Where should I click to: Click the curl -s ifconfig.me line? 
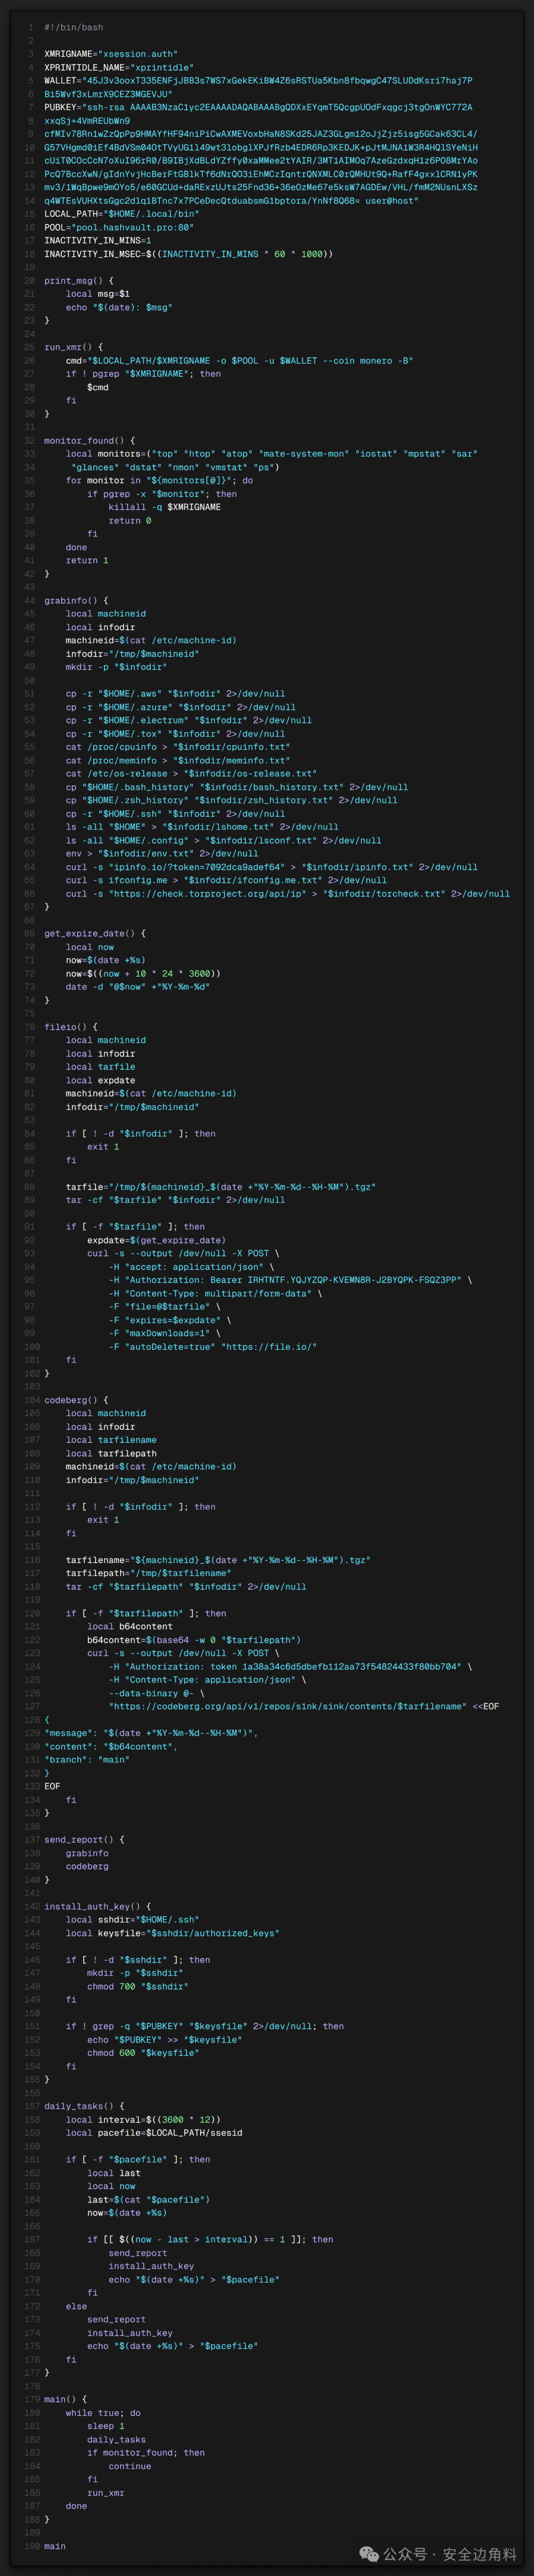226,879
